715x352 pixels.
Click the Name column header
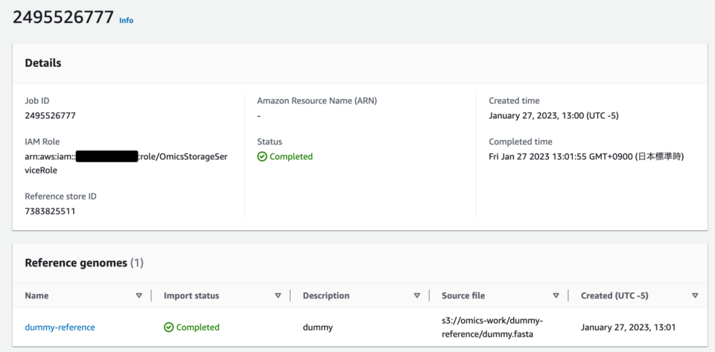coord(36,295)
